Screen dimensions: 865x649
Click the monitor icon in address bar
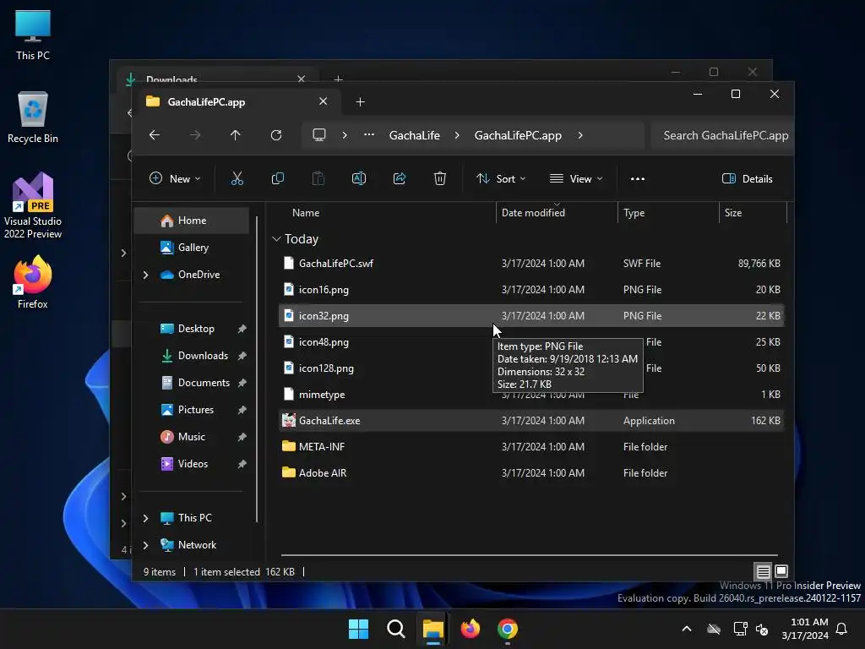click(318, 135)
